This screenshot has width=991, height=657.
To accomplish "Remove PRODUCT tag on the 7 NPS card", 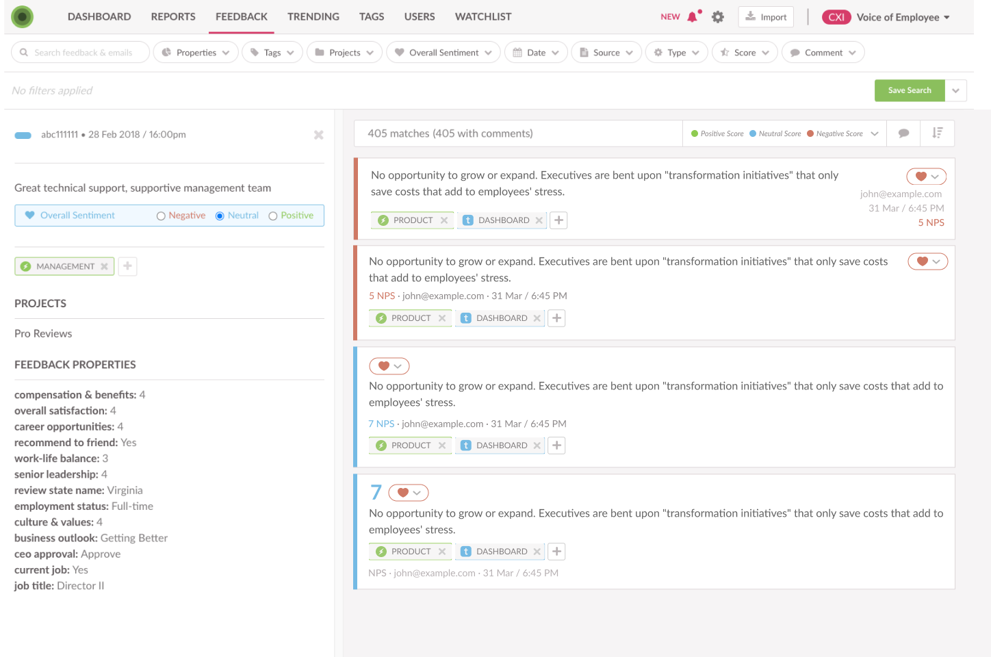I will [442, 446].
